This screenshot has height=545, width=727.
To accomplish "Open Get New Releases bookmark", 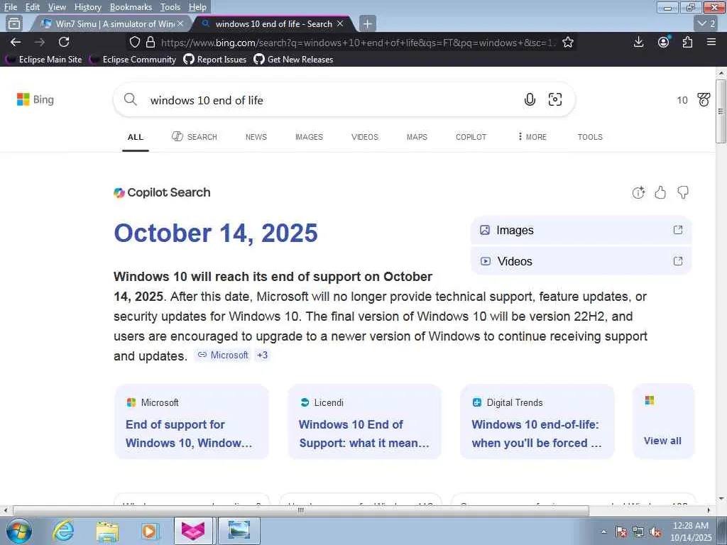I will coord(293,60).
